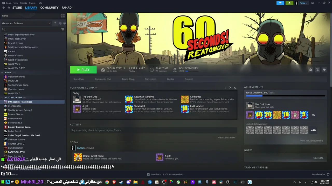This screenshot has width=332, height=186.
Task: Open the Store Page link
Action: [79, 79]
